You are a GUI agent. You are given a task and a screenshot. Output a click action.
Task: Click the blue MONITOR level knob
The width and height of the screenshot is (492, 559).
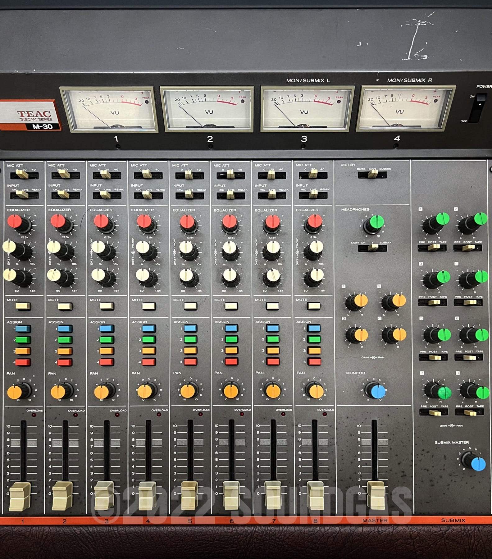[x=376, y=391]
